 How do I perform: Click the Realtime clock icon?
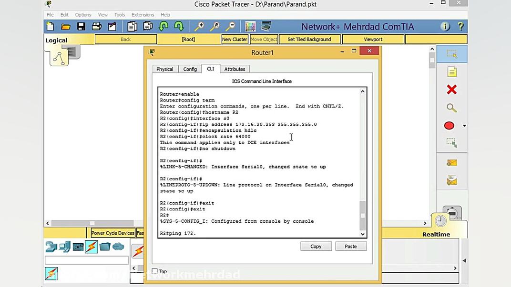[440, 221]
